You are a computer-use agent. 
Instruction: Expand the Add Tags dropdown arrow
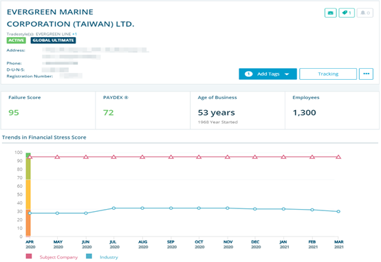[x=287, y=74]
